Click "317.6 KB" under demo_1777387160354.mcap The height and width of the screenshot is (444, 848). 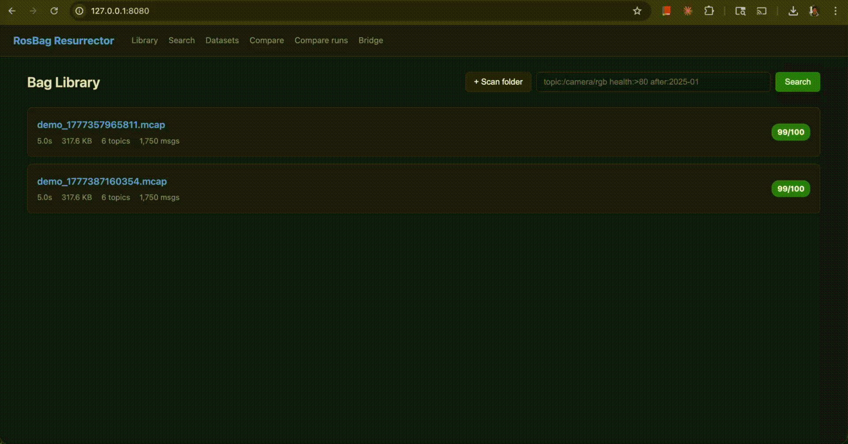77,197
